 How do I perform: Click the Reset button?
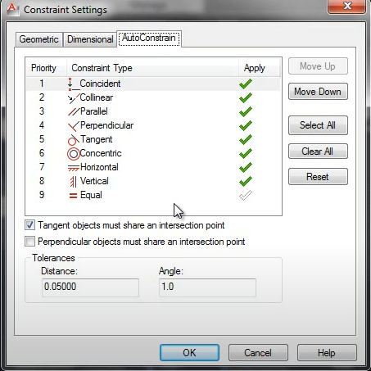318,177
